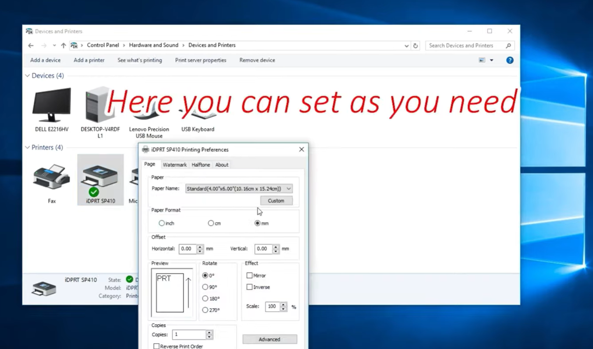The height and width of the screenshot is (349, 593).
Task: Collapse the Devices (4) group
Action: [28, 76]
